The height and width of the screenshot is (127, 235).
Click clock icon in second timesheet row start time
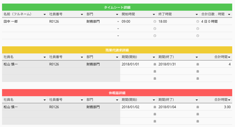(155, 29)
